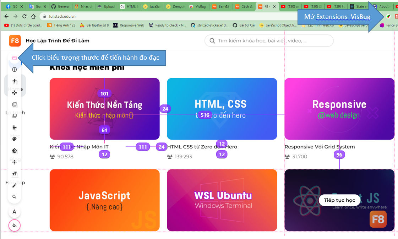This screenshot has width=398, height=239.
Task: Switch to the Upload tab
Action: point(107,6)
